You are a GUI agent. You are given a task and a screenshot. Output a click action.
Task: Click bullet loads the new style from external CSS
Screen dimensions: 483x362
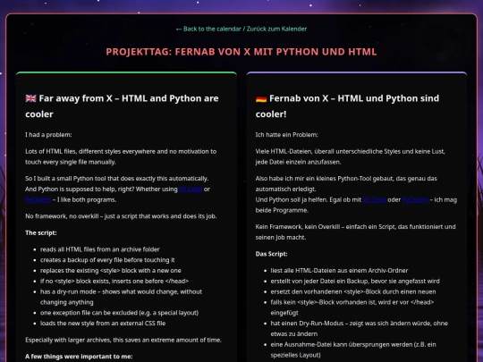pyautogui.click(x=103, y=324)
